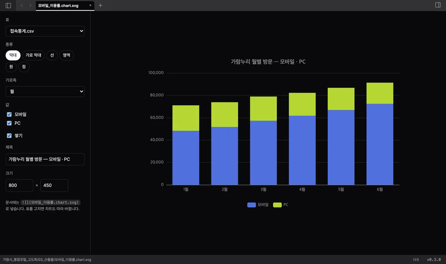Go back with the left arrow
This screenshot has width=446, height=264.
tap(22, 6)
